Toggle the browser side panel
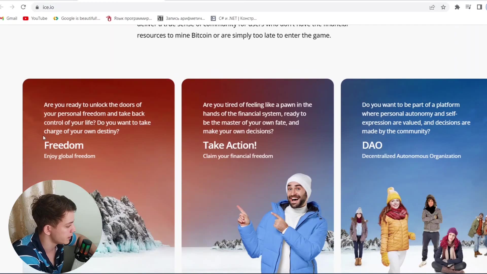The width and height of the screenshot is (487, 274). [x=479, y=7]
